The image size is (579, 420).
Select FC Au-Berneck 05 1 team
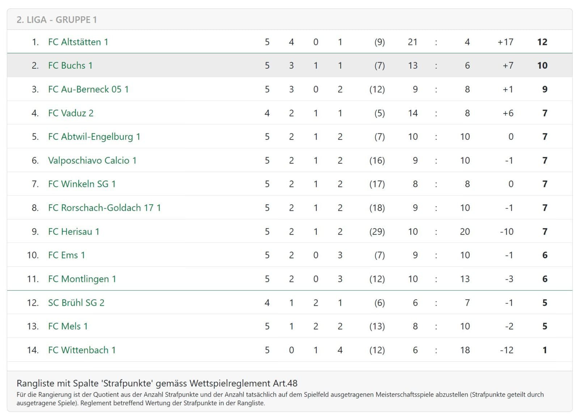coord(88,89)
